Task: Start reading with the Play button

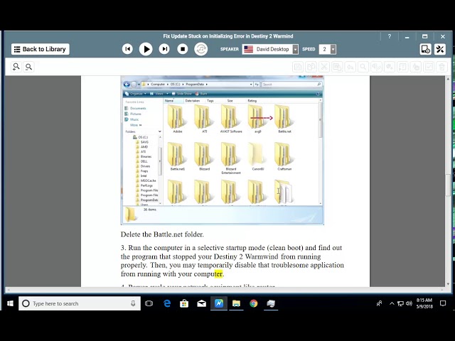Action: tap(146, 49)
